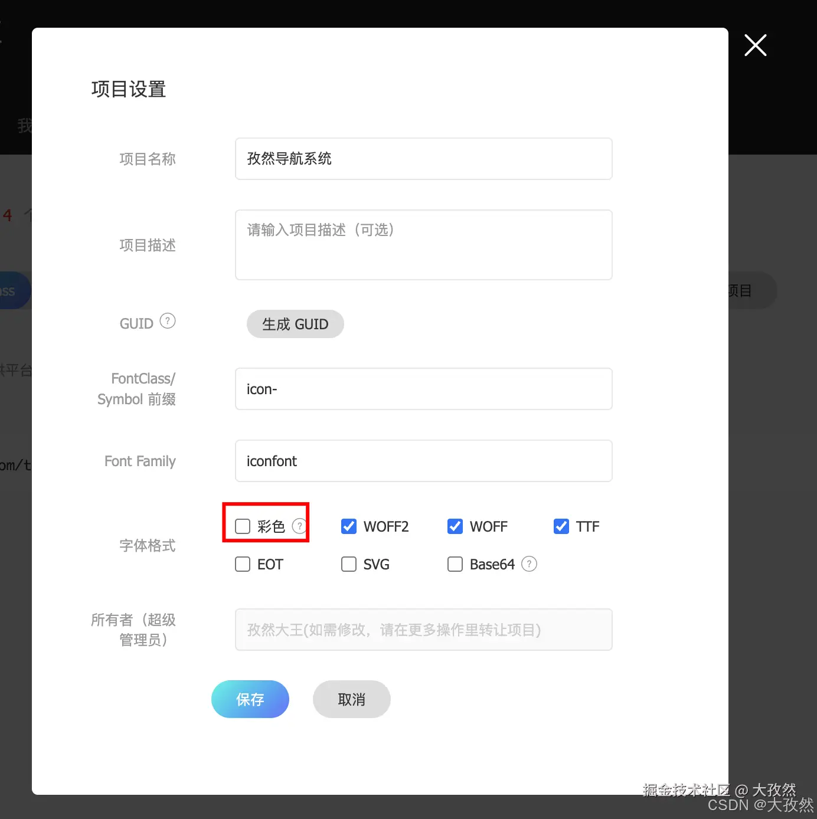Enable the EOT format checkbox
Image resolution: width=817 pixels, height=819 pixels.
click(243, 564)
